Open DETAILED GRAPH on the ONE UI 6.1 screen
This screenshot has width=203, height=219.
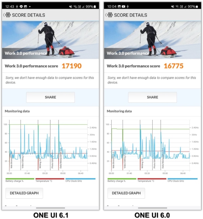[24, 193]
